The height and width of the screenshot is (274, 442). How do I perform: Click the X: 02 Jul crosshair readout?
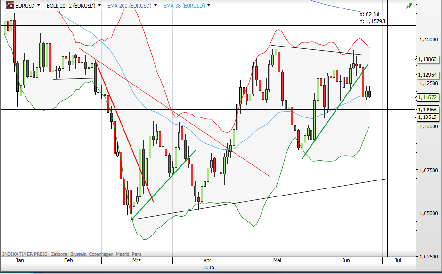pos(369,14)
